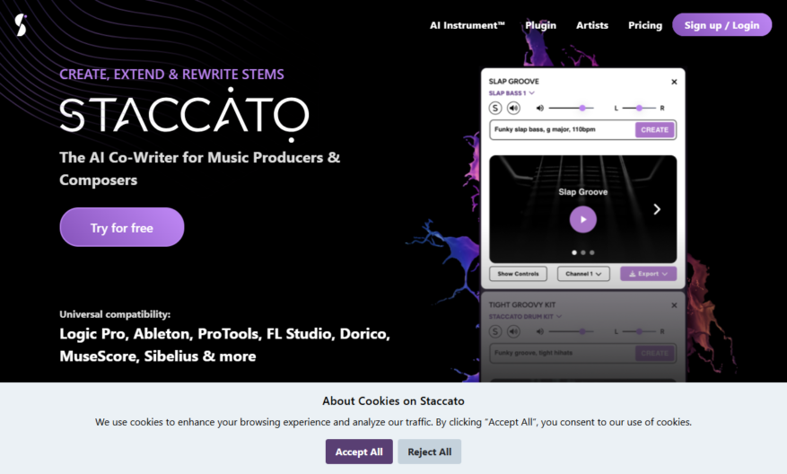Reject all cookies
Image resolution: width=787 pixels, height=474 pixels.
point(429,452)
